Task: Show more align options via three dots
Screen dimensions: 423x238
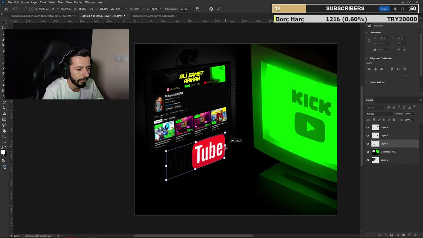Action: coord(405,76)
